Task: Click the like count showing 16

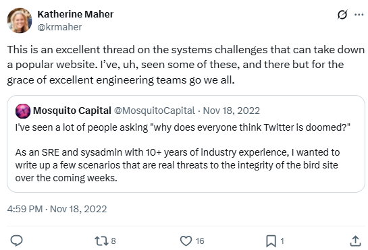Action: [200, 241]
